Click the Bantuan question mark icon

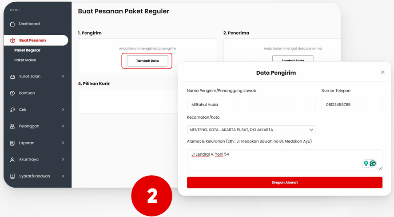tap(12, 93)
